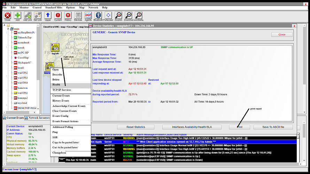310x174 pixels.
Task: Open the Agents toolbar icon
Action: tap(88, 15)
